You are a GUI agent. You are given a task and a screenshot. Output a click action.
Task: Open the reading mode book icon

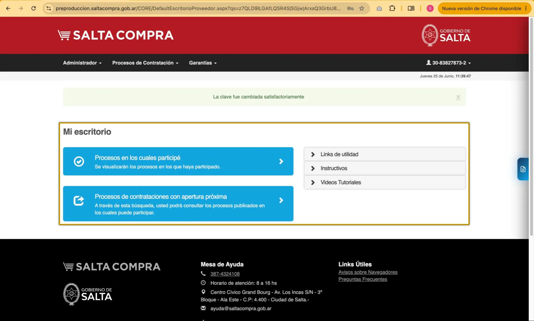[411, 8]
